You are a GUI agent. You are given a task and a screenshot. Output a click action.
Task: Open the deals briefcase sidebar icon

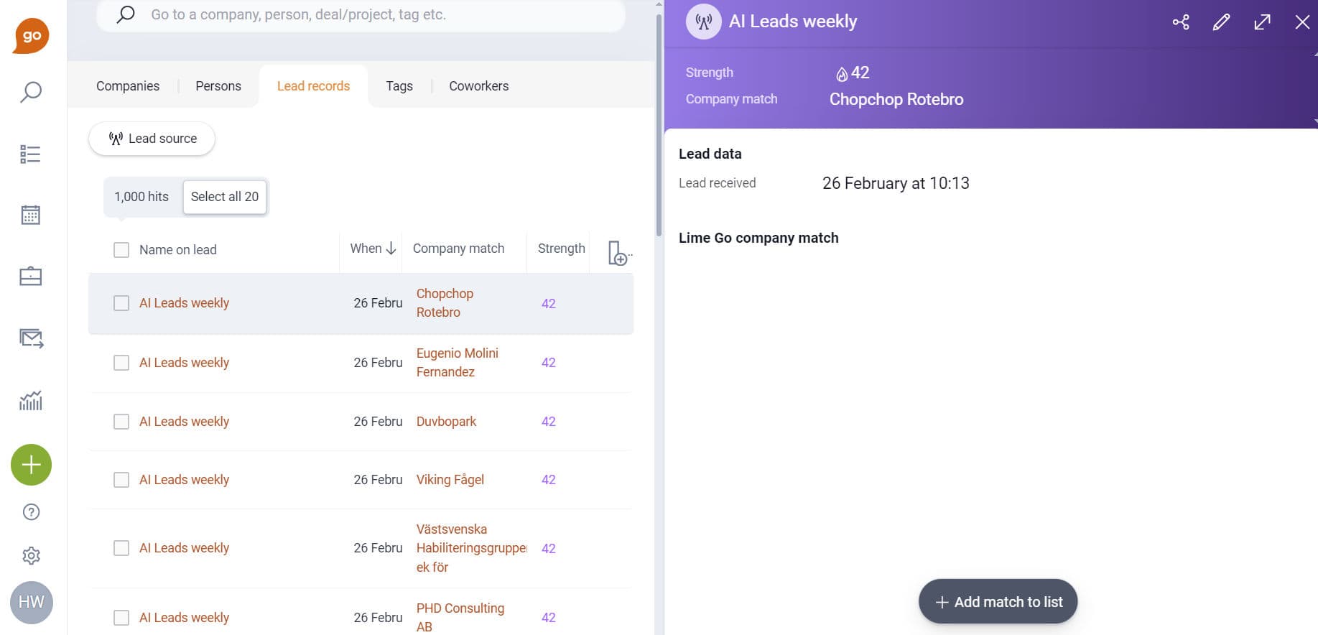click(x=31, y=276)
